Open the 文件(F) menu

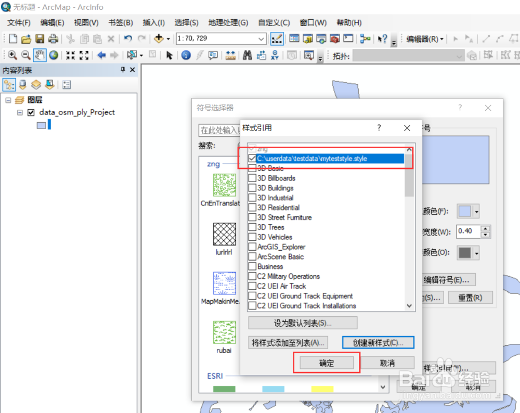tap(19, 22)
